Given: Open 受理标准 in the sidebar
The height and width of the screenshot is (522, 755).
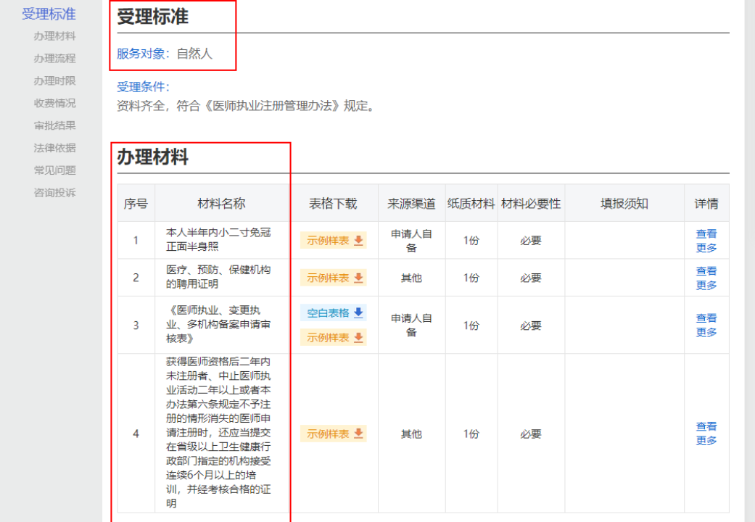Looking at the screenshot, I should (49, 14).
